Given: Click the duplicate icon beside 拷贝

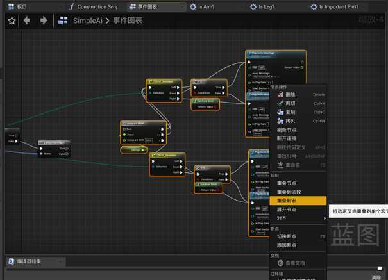Looking at the screenshot, I should point(280,121).
